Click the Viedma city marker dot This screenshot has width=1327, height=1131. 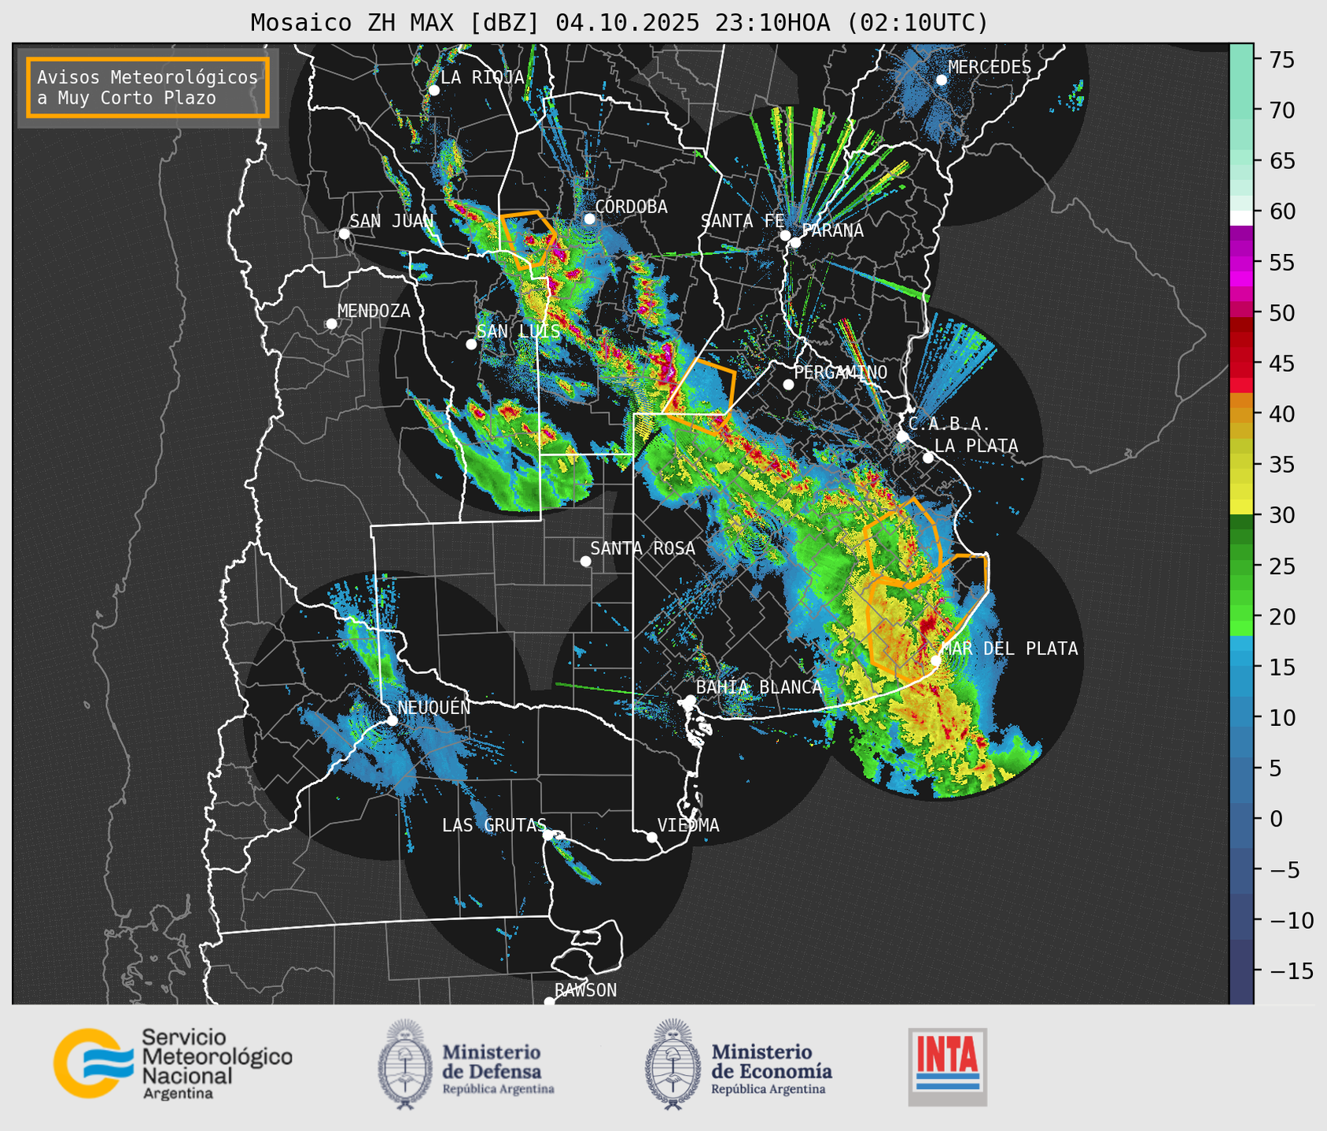[651, 837]
